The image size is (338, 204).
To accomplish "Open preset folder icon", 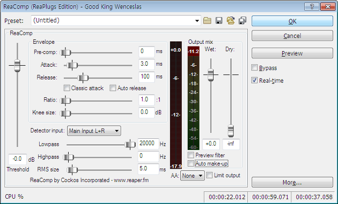I will (207, 21).
